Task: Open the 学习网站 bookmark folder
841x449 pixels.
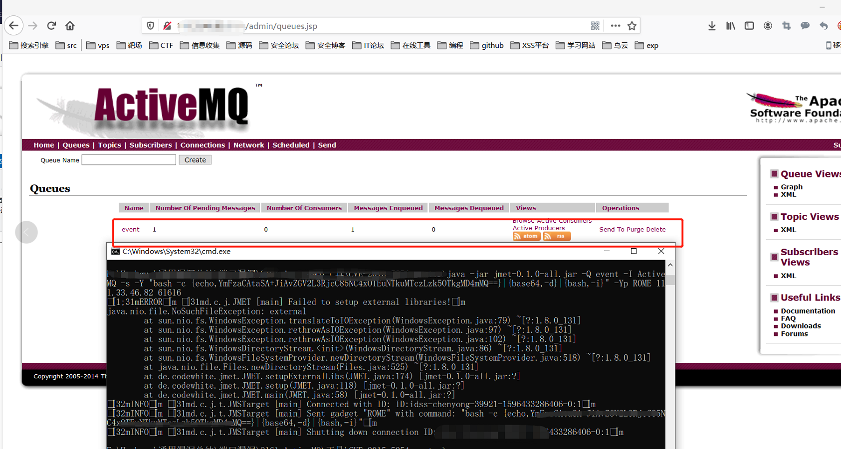Action: [x=576, y=45]
